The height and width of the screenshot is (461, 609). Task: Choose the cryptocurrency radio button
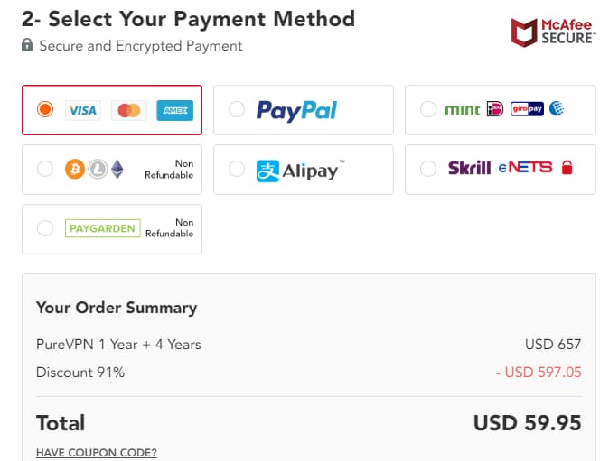tap(45, 169)
